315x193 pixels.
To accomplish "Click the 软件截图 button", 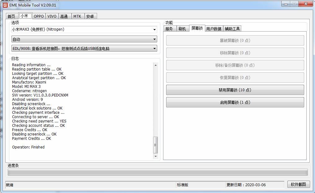I will (299, 184).
